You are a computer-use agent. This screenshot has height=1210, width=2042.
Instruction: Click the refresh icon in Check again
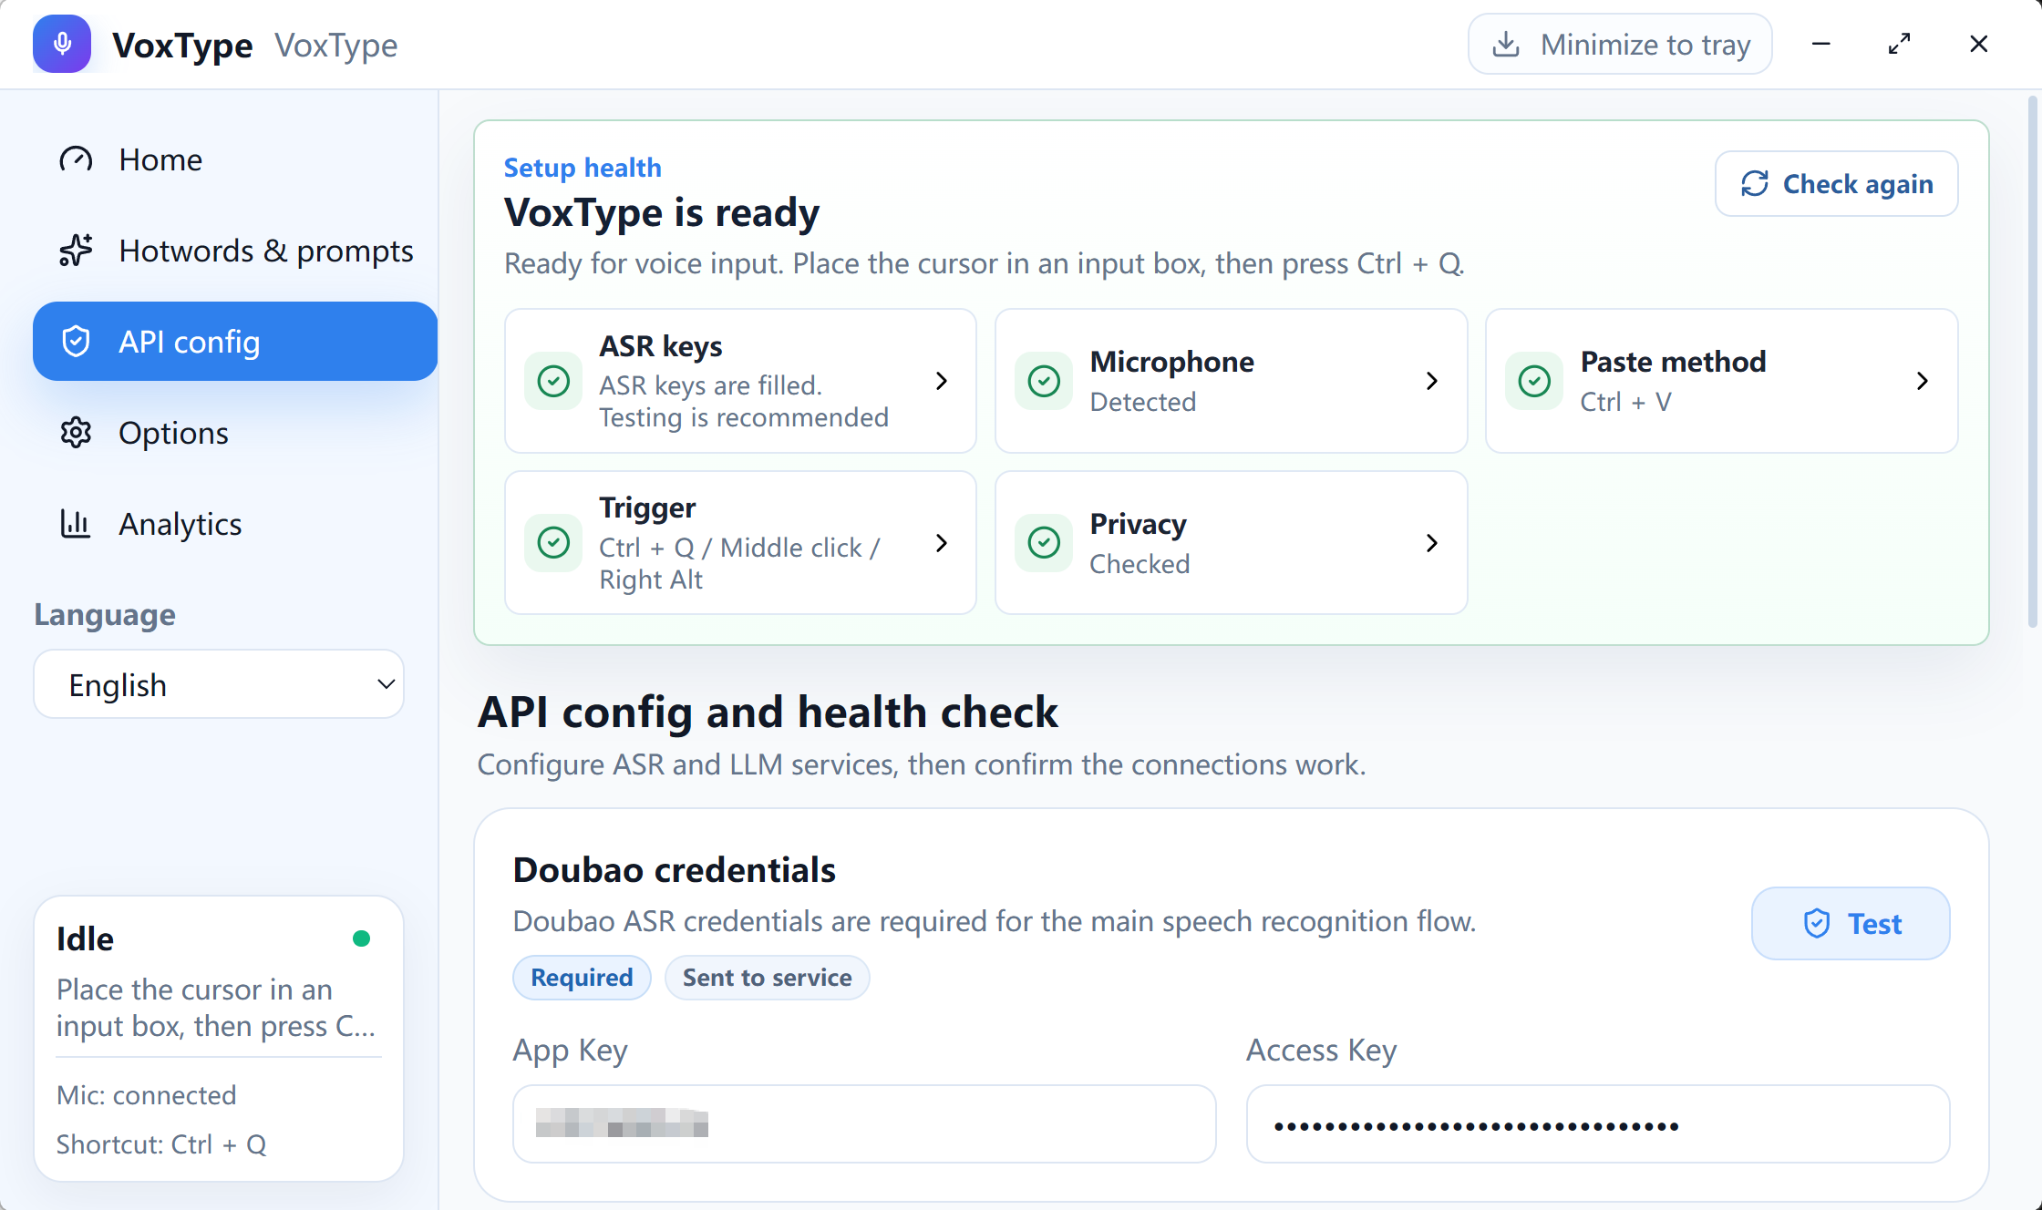click(1755, 184)
